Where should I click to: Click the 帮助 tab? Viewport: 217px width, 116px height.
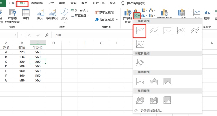[x=113, y=3]
